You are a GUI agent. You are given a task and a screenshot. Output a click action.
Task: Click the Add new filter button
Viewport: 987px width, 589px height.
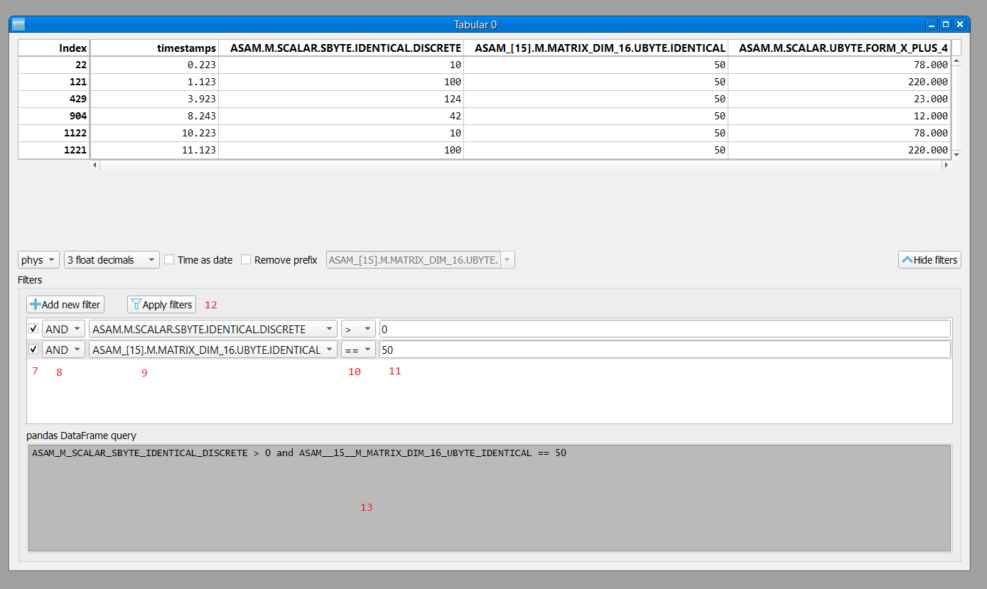pos(65,305)
